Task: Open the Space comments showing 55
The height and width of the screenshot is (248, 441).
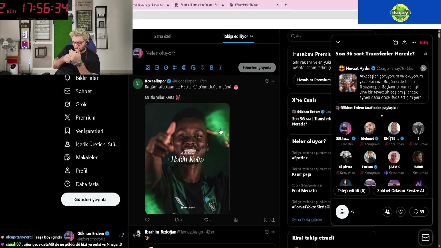Action: [x=419, y=212]
